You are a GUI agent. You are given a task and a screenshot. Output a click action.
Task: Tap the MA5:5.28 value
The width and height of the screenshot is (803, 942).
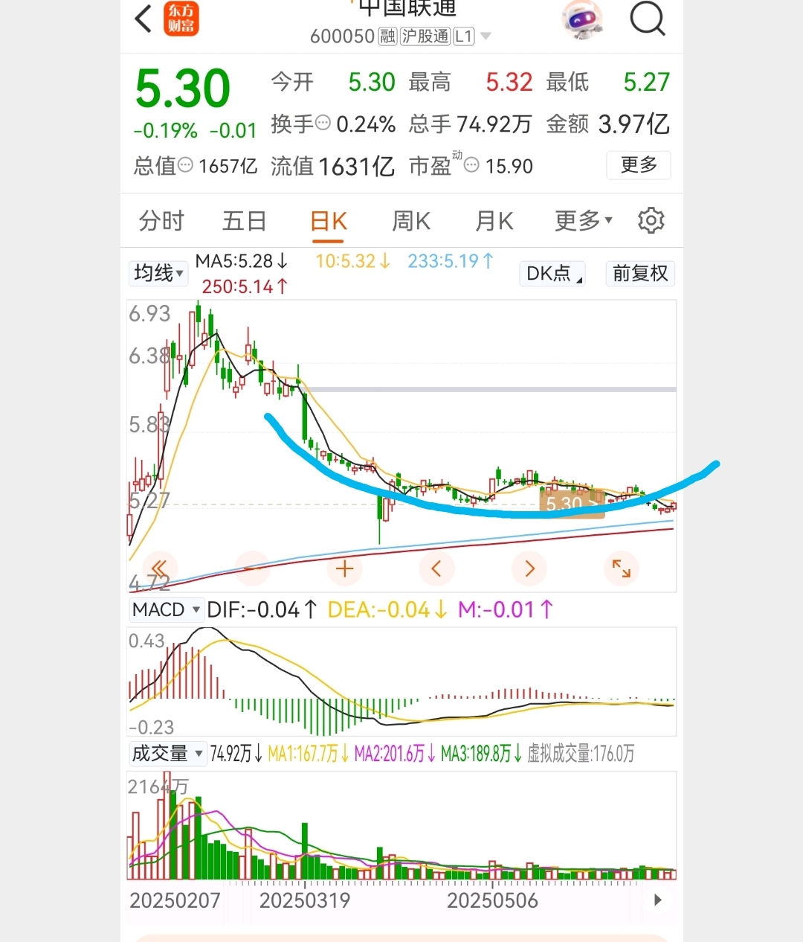click(x=242, y=261)
